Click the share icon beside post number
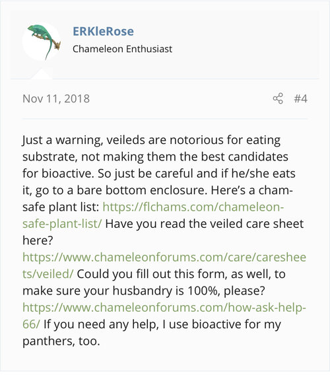Screen dimensions: 330x379 coord(278,98)
